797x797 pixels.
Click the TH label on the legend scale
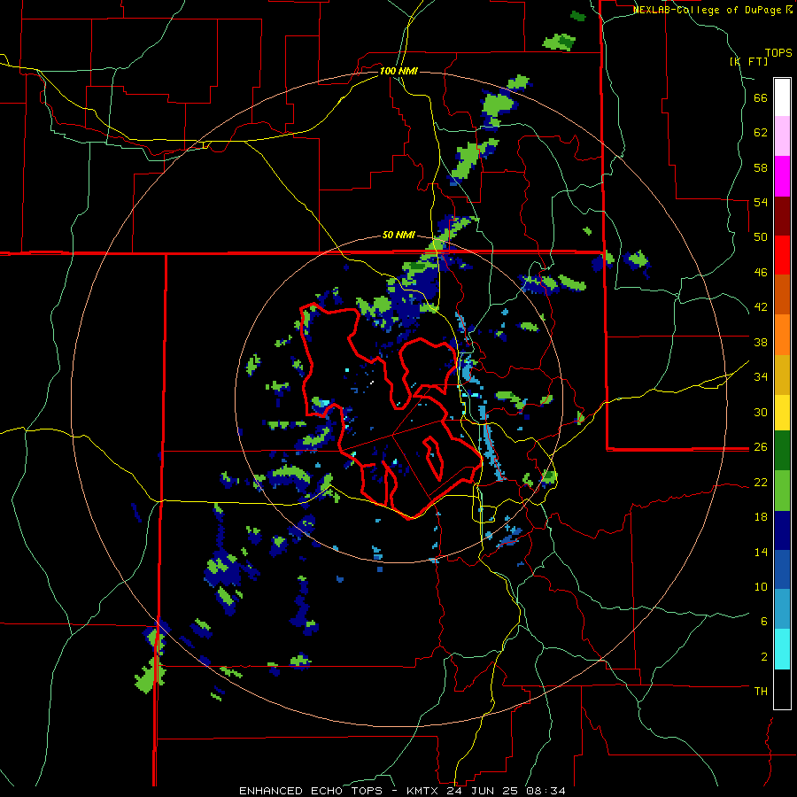(761, 692)
